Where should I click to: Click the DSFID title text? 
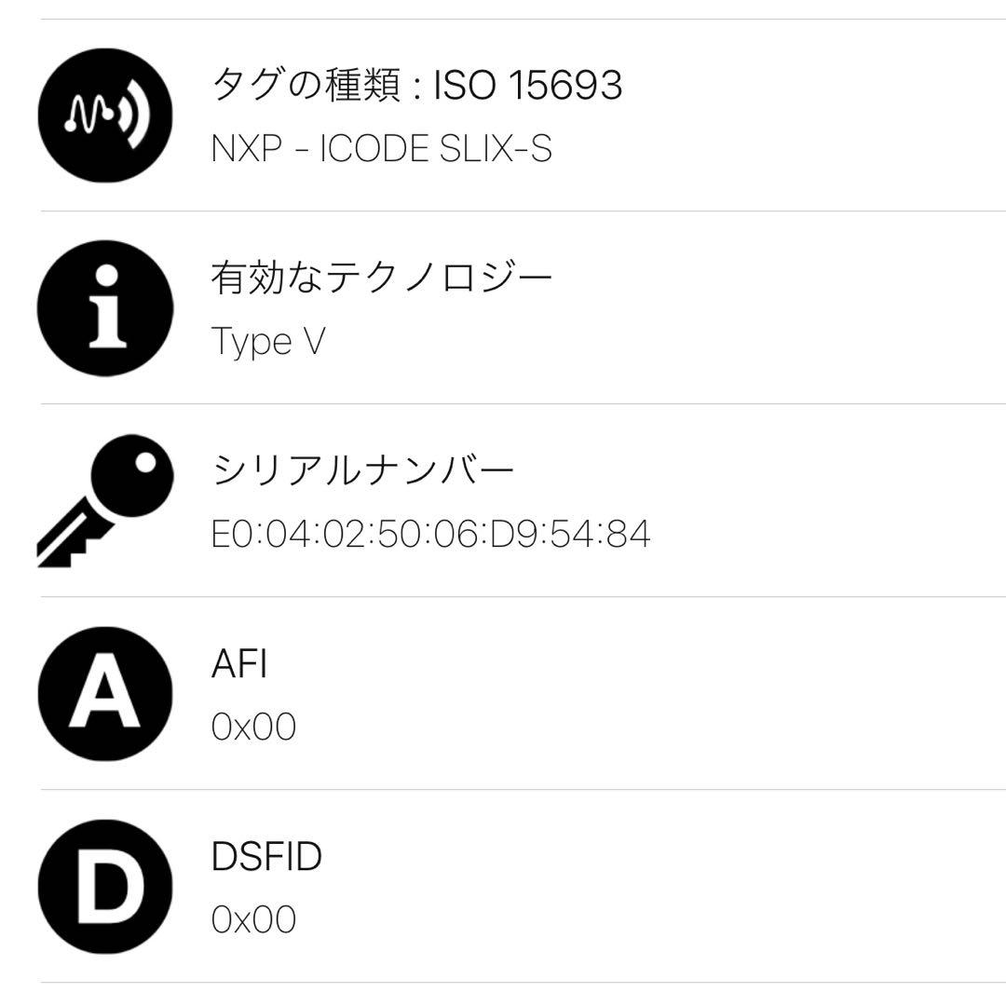pos(266,857)
